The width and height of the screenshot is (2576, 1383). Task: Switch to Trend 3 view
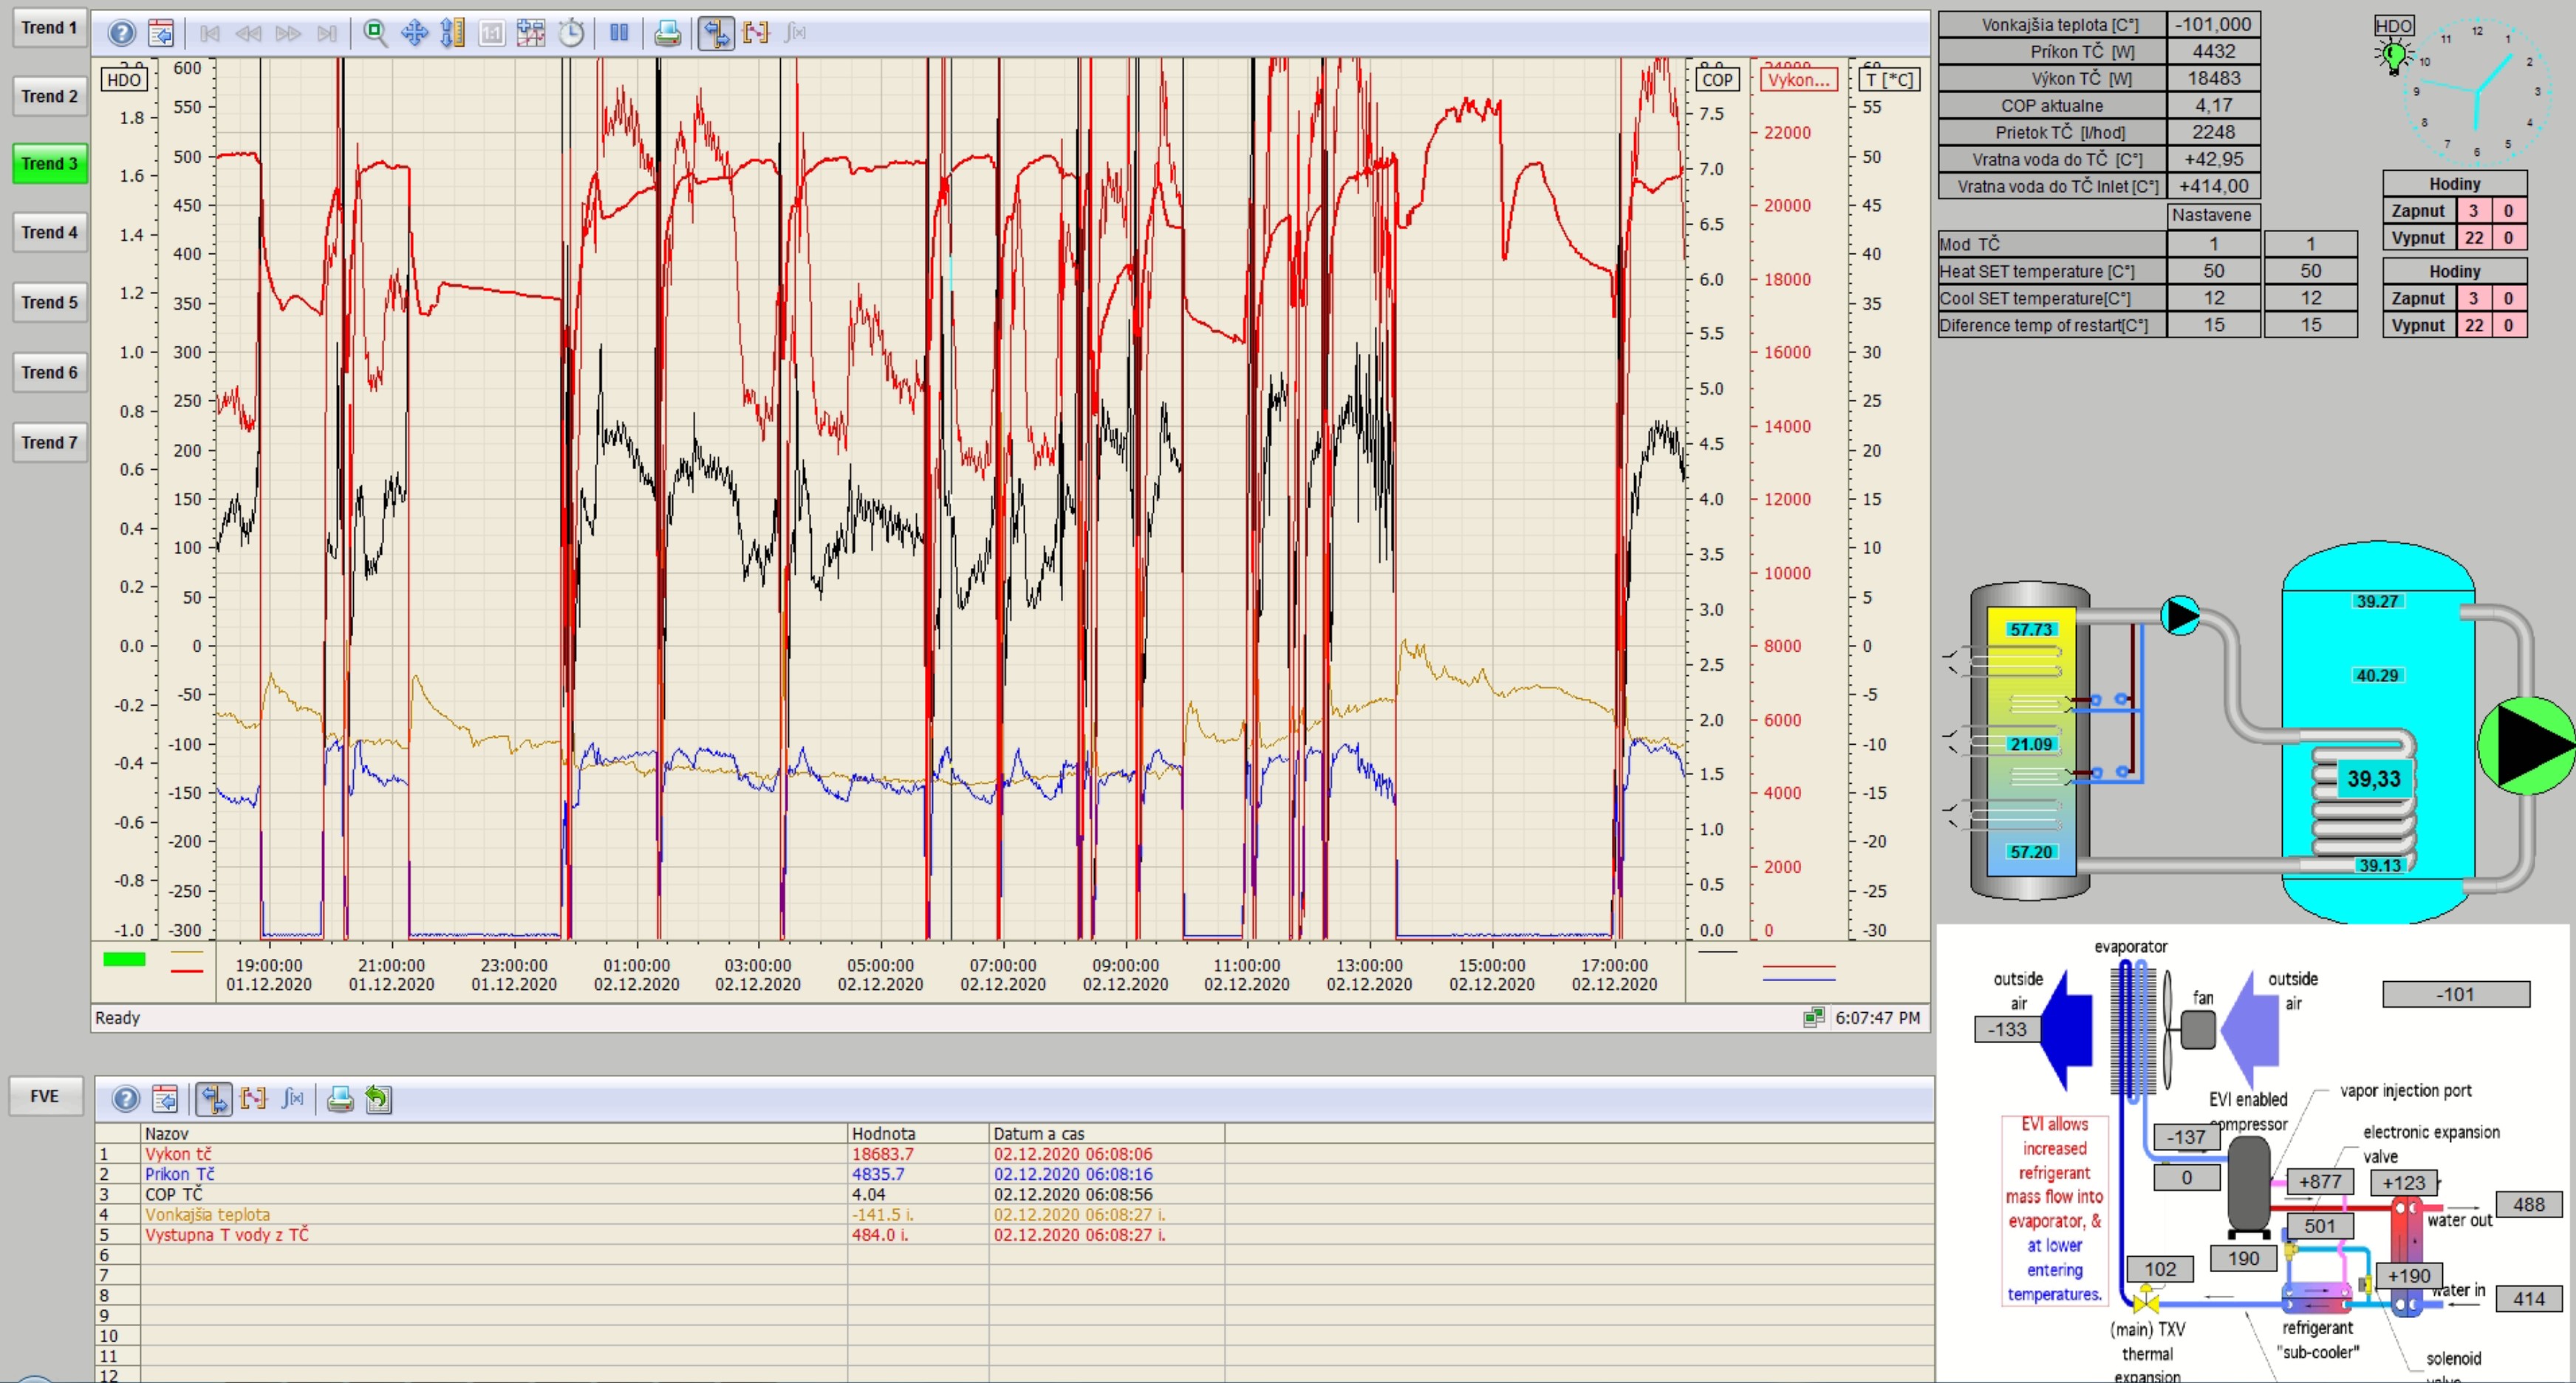[x=49, y=163]
